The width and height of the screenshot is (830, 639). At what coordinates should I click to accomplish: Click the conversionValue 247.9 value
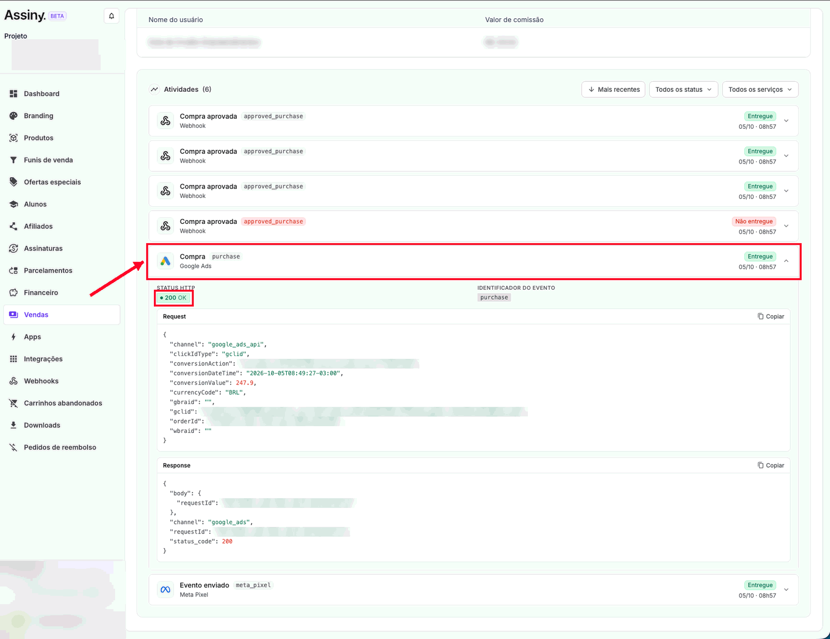245,383
